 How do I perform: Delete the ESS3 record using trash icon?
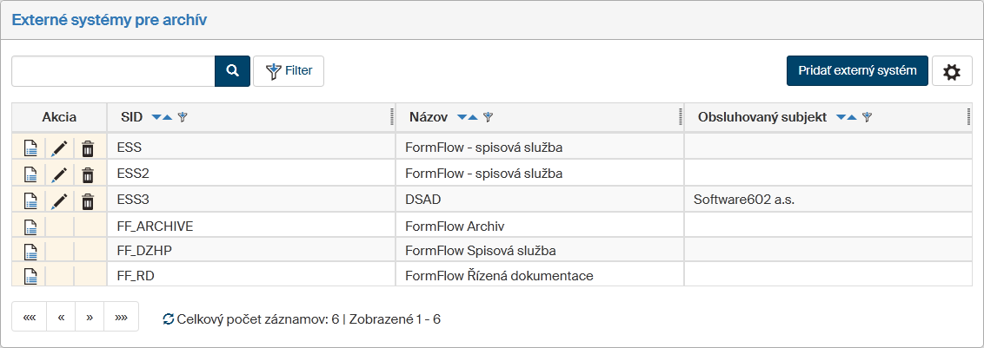[88, 202]
